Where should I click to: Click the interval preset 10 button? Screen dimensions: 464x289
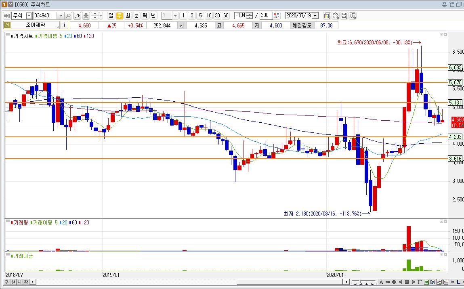pyautogui.click(x=209, y=15)
